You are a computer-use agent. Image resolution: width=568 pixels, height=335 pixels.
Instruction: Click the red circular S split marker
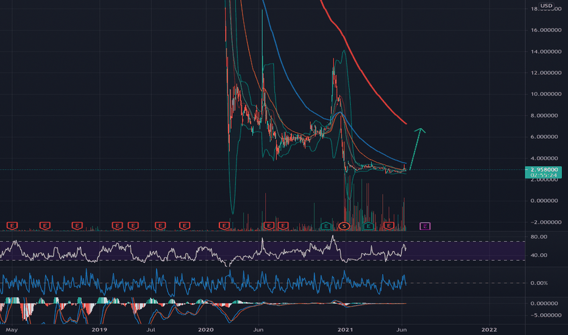click(344, 227)
